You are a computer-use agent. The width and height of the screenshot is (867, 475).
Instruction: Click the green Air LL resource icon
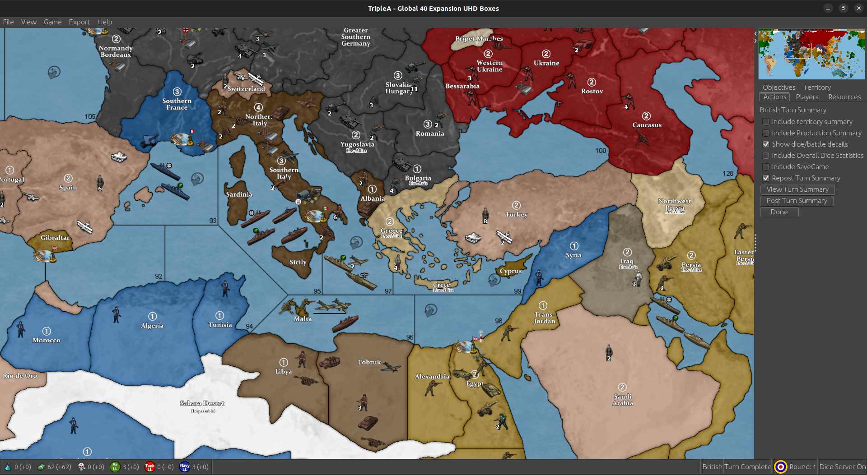[x=115, y=467]
